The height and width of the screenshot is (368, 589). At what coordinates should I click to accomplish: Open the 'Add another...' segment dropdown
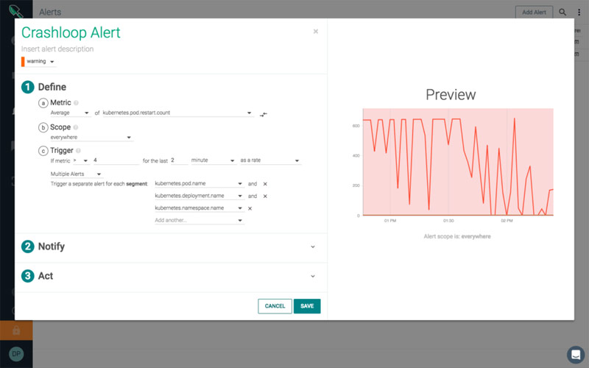(x=199, y=220)
